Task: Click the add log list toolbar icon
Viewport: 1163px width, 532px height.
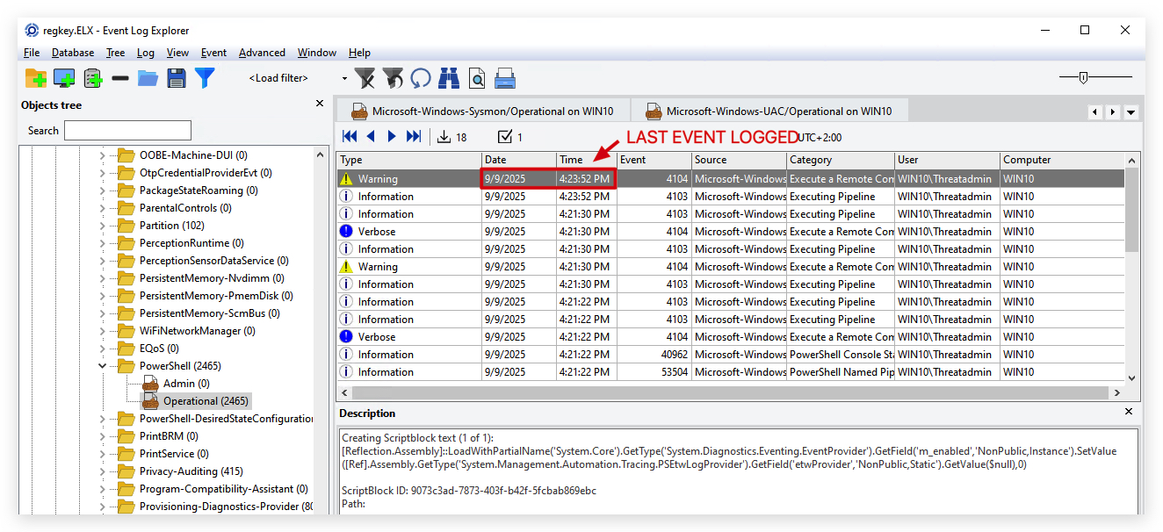Action: (x=93, y=78)
